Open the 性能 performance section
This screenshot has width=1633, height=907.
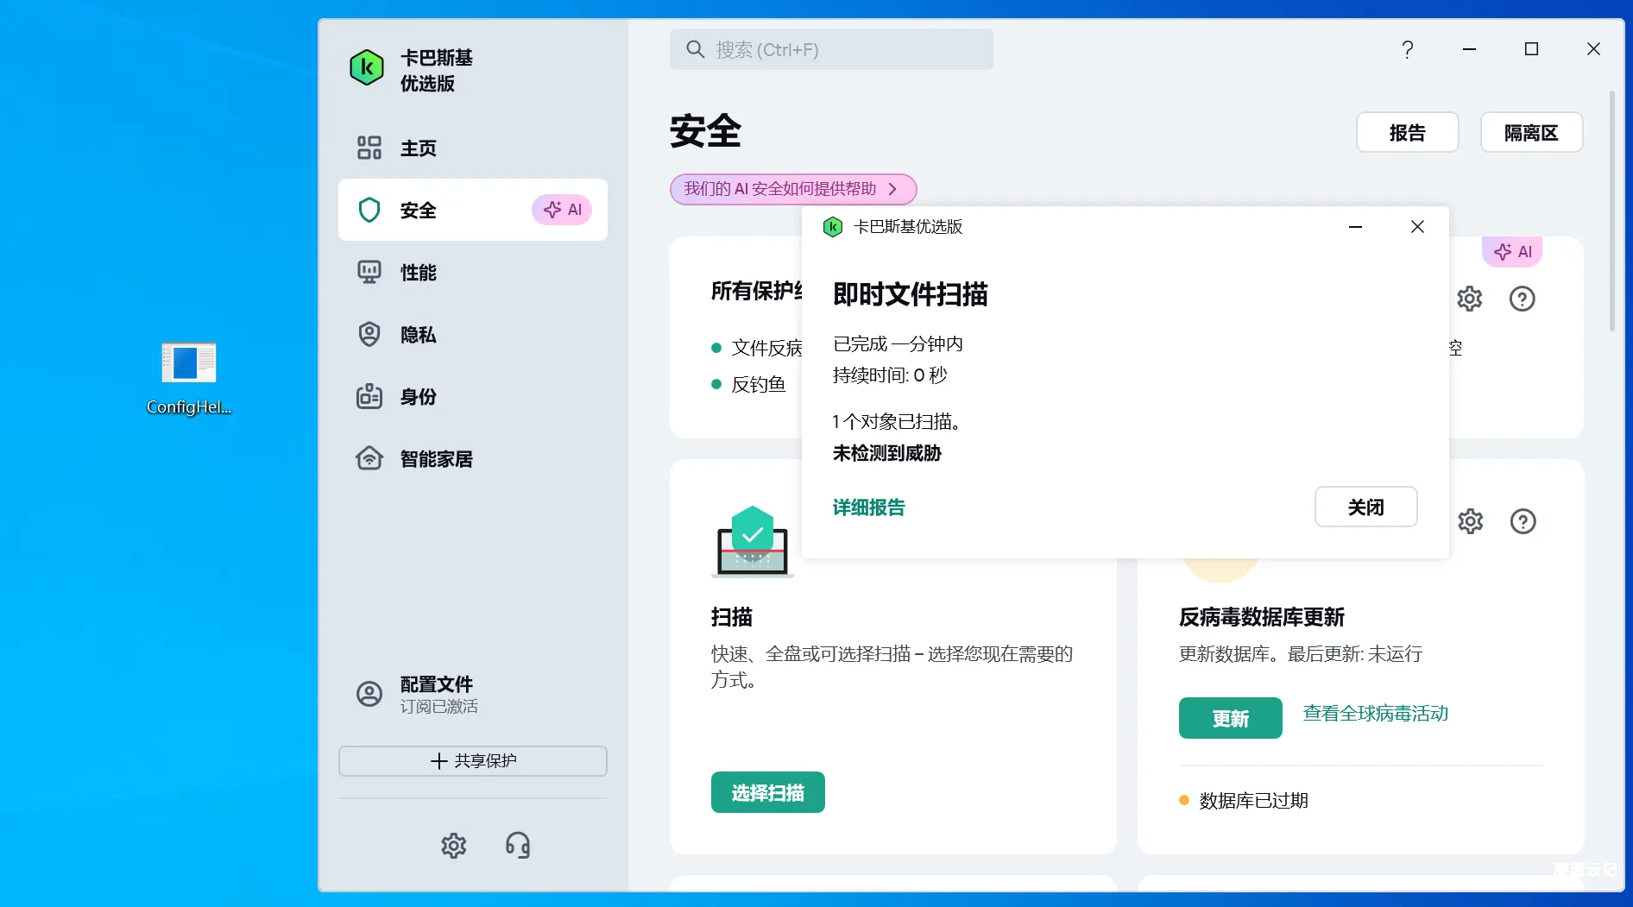[472, 272]
